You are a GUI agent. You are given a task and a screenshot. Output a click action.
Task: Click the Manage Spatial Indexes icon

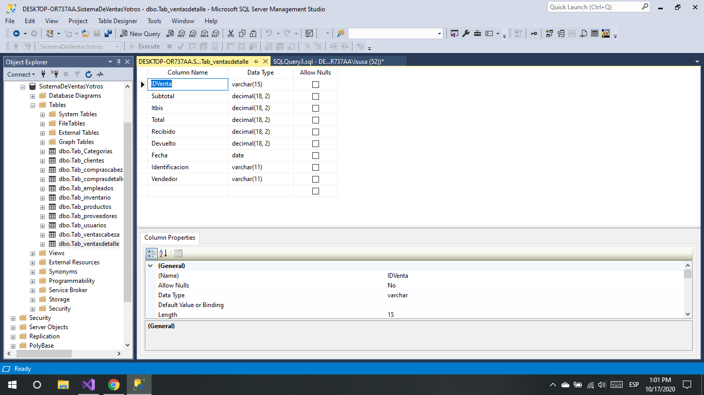[x=606, y=33]
